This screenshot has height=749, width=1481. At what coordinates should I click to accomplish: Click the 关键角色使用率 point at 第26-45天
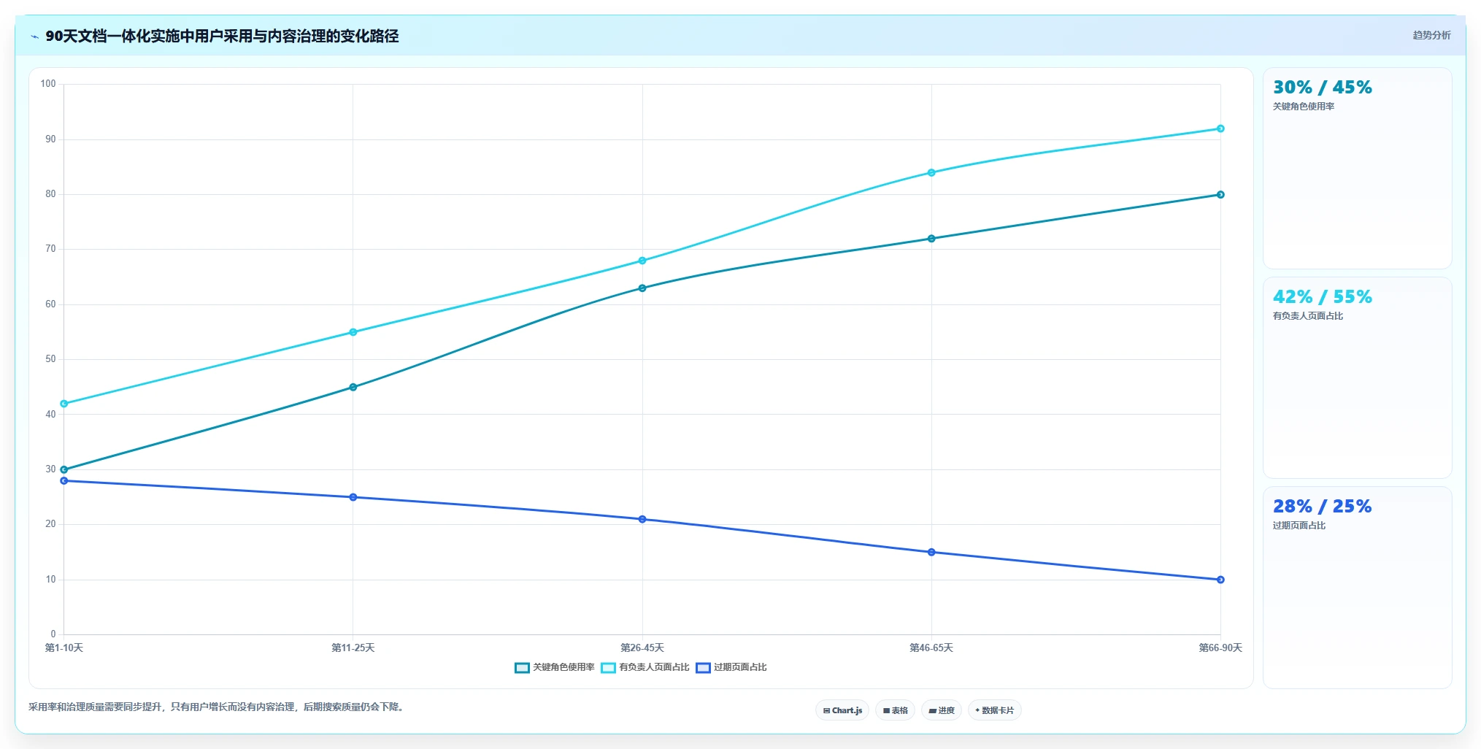click(642, 288)
